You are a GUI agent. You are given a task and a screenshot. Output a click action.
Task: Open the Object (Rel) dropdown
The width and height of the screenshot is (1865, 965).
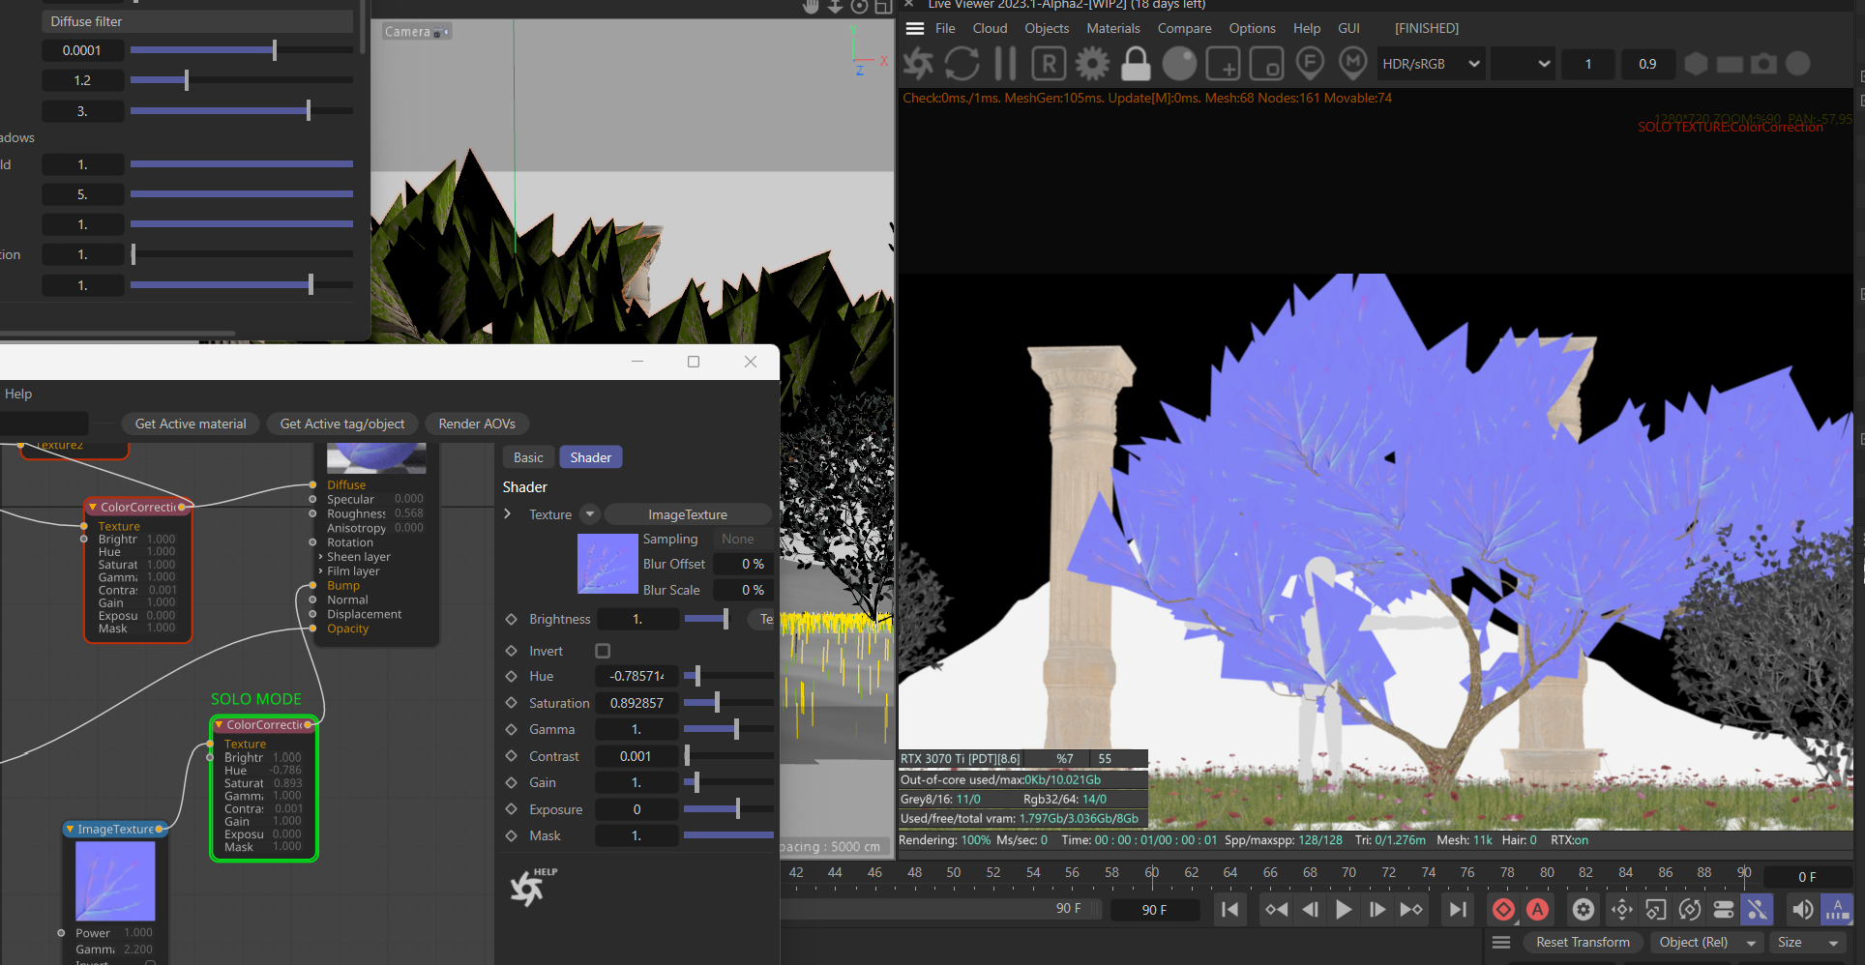(x=1707, y=942)
